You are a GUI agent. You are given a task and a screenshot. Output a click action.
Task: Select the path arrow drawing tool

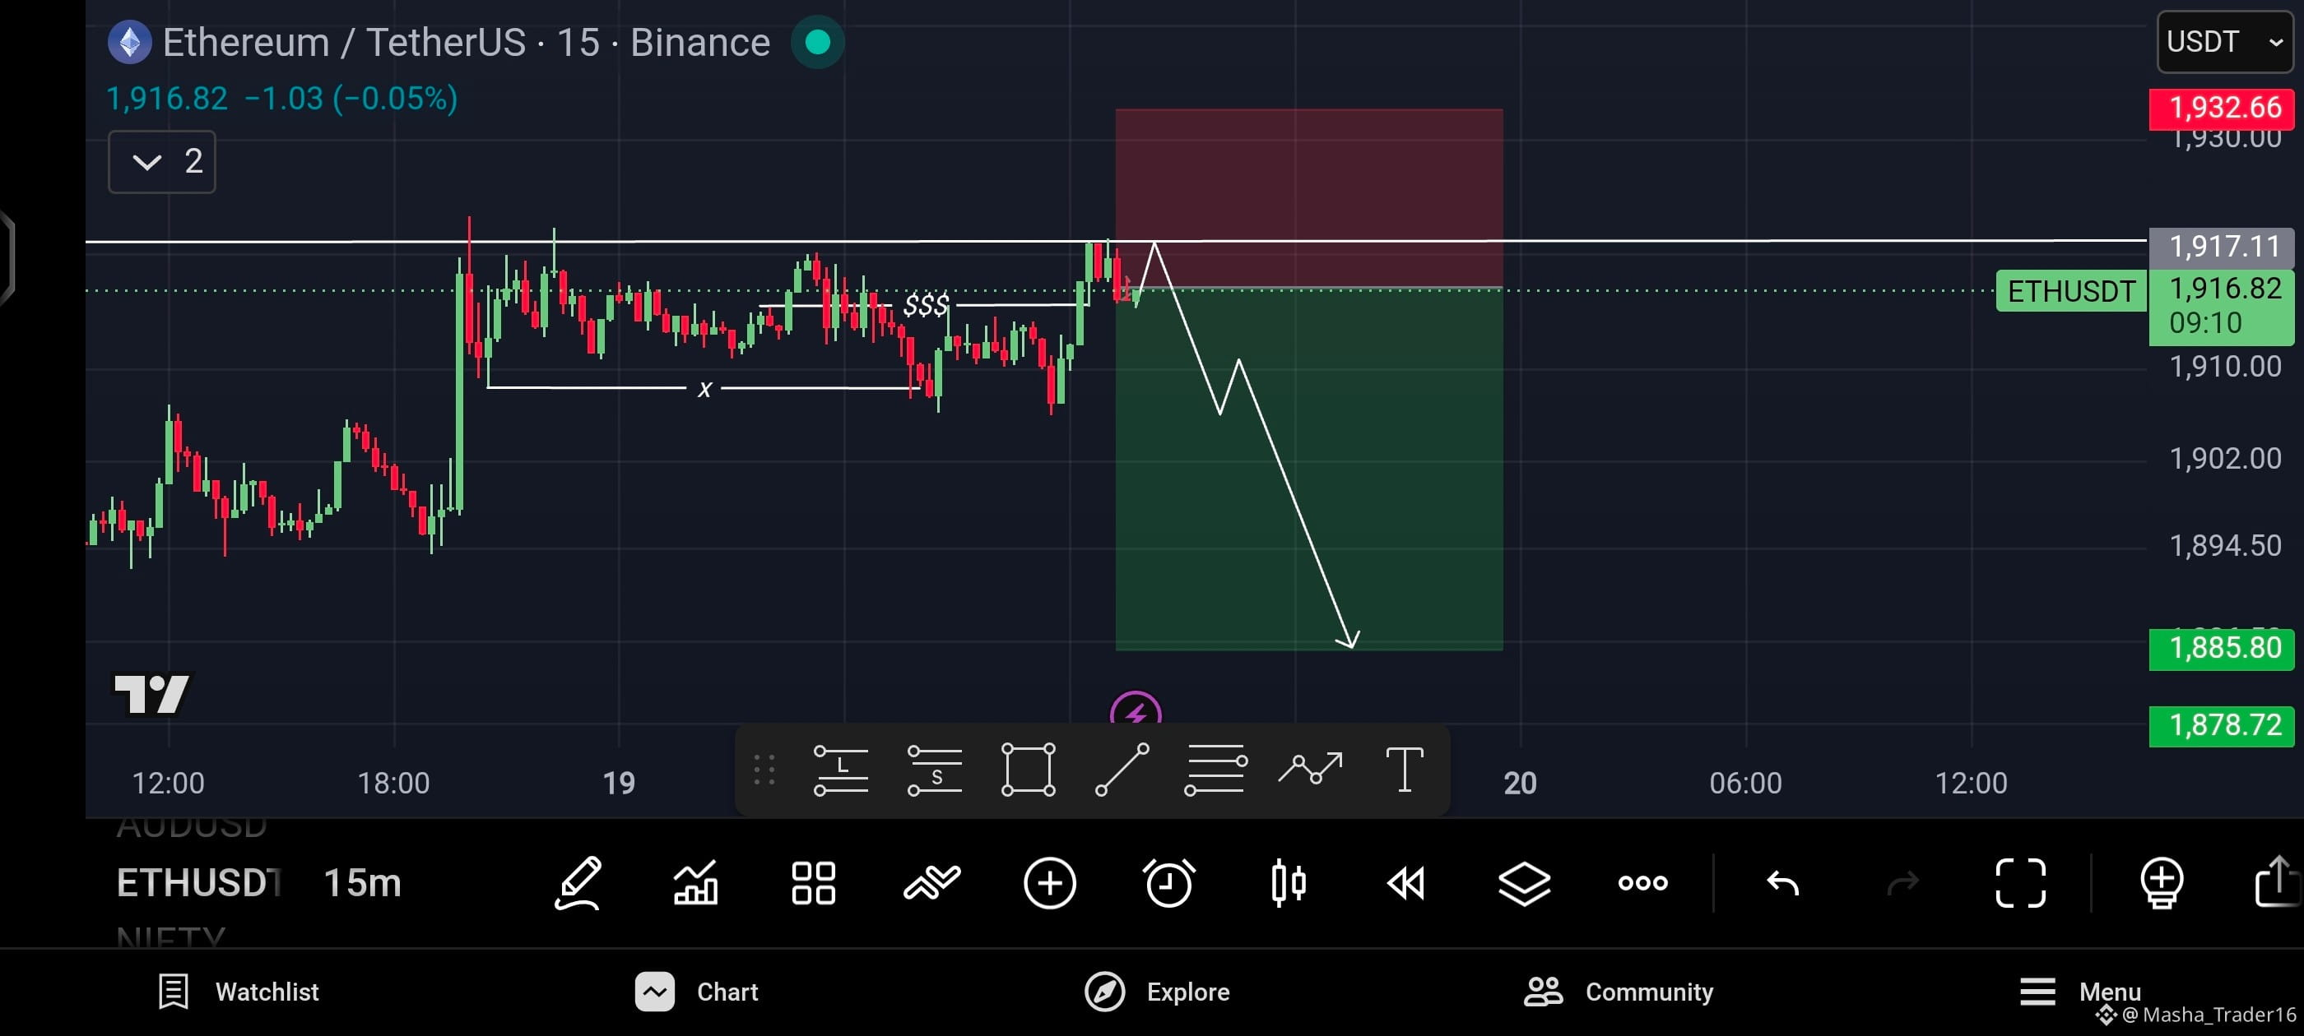[x=1309, y=769]
